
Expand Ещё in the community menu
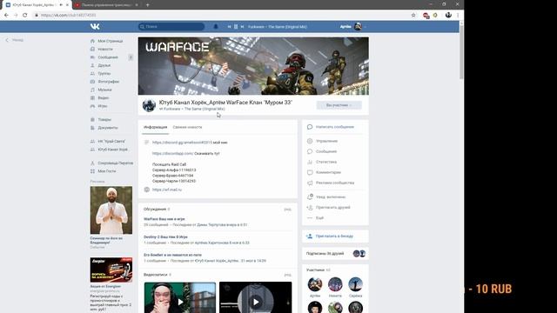pos(319,218)
